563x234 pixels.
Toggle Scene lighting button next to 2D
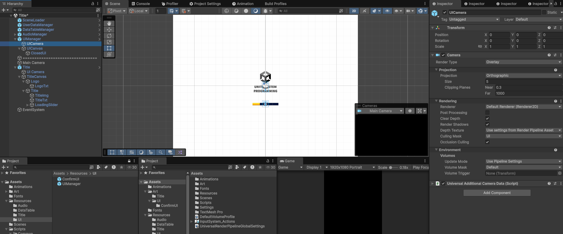pos(364,11)
